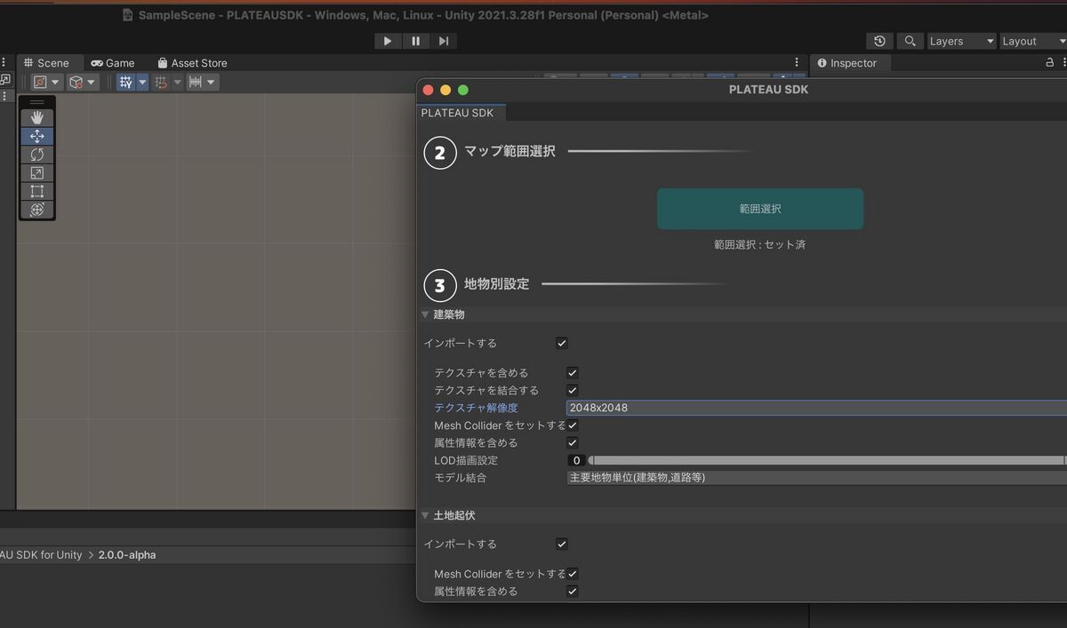1067x628 pixels.
Task: Toggle 建築物 Mesh Collider をセットする checkbox
Action: (x=573, y=425)
